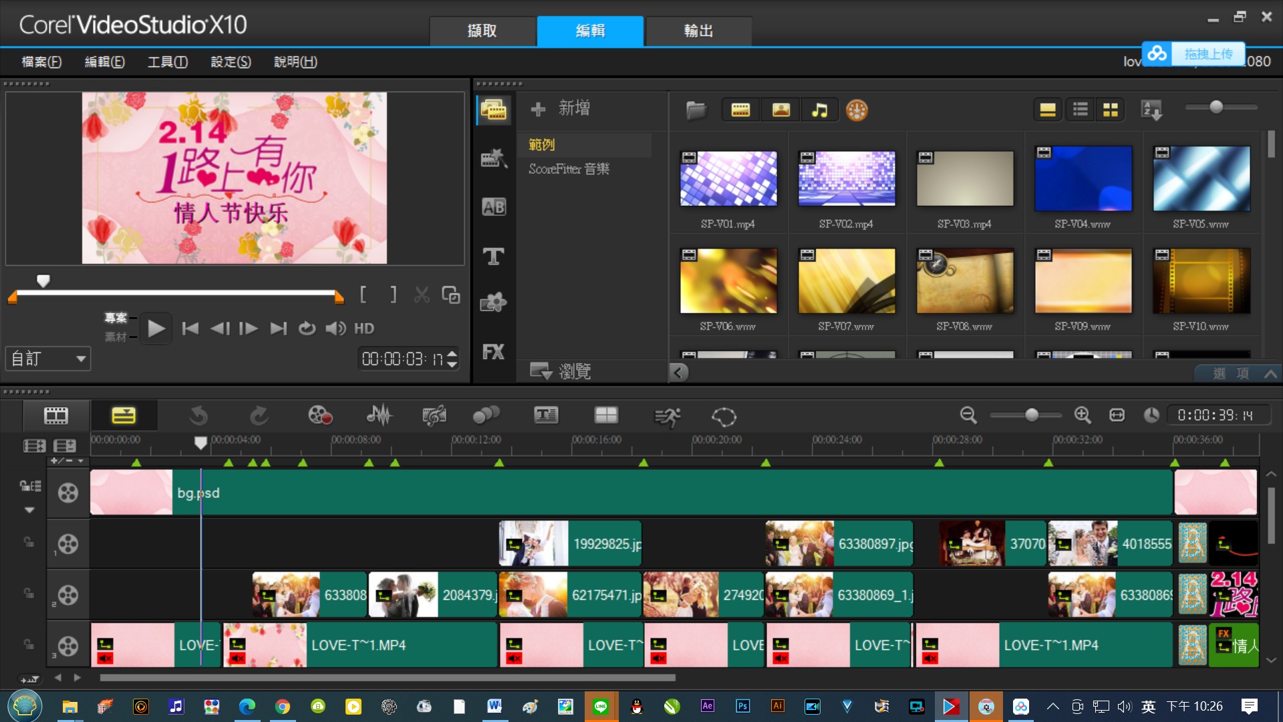Screen dimensions: 1283x722
Task: Toggle the Repeat playback button
Action: coord(307,329)
